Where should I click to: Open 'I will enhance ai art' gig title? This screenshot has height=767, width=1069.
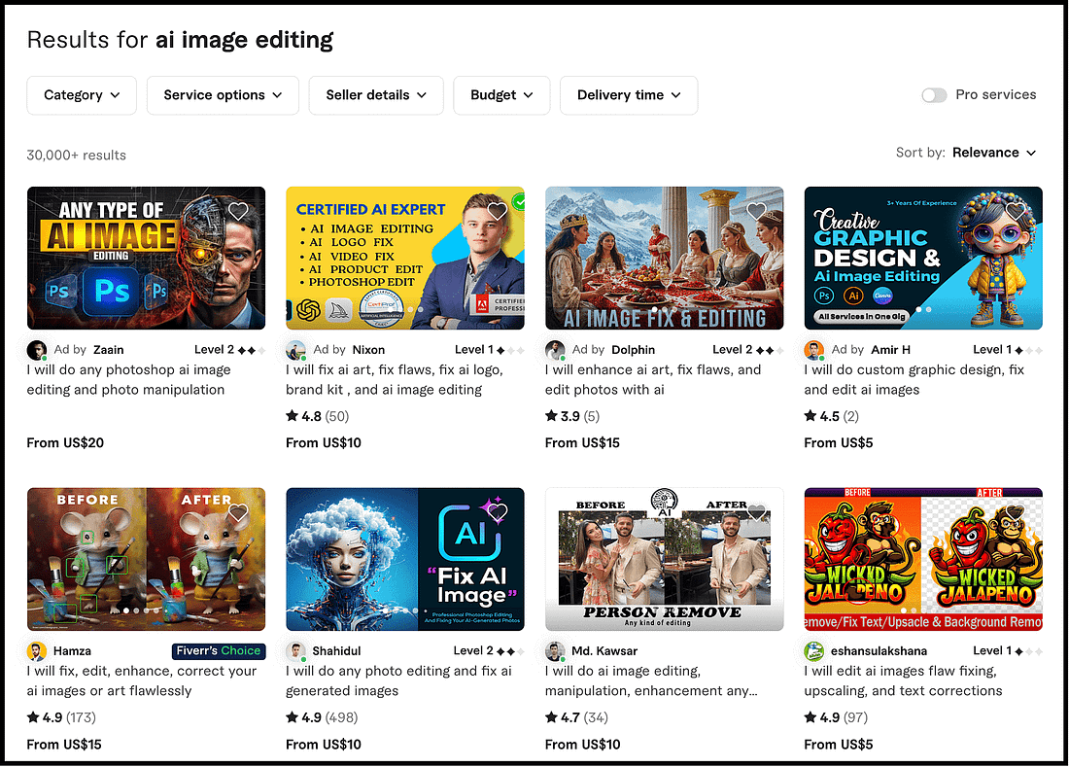point(653,380)
